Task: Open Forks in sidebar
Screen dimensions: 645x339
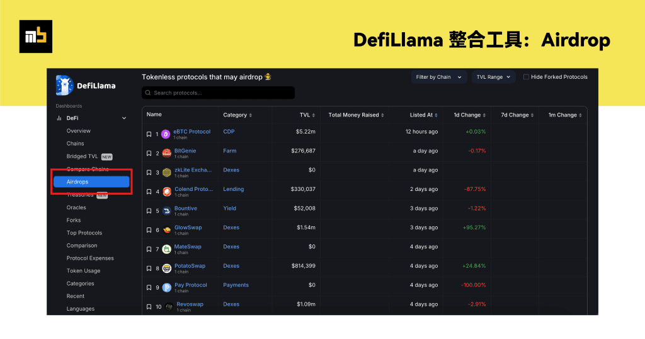Action: (74, 221)
